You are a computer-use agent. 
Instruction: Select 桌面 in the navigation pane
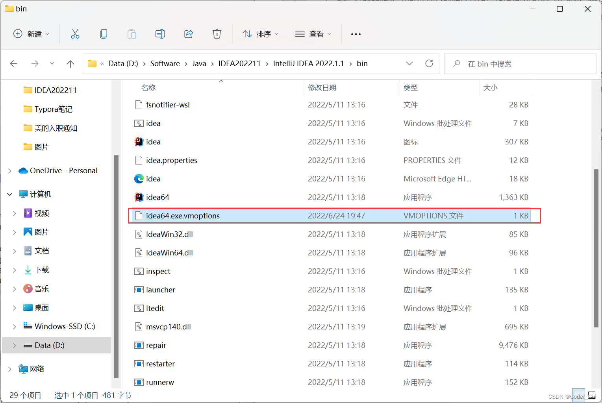(41, 307)
